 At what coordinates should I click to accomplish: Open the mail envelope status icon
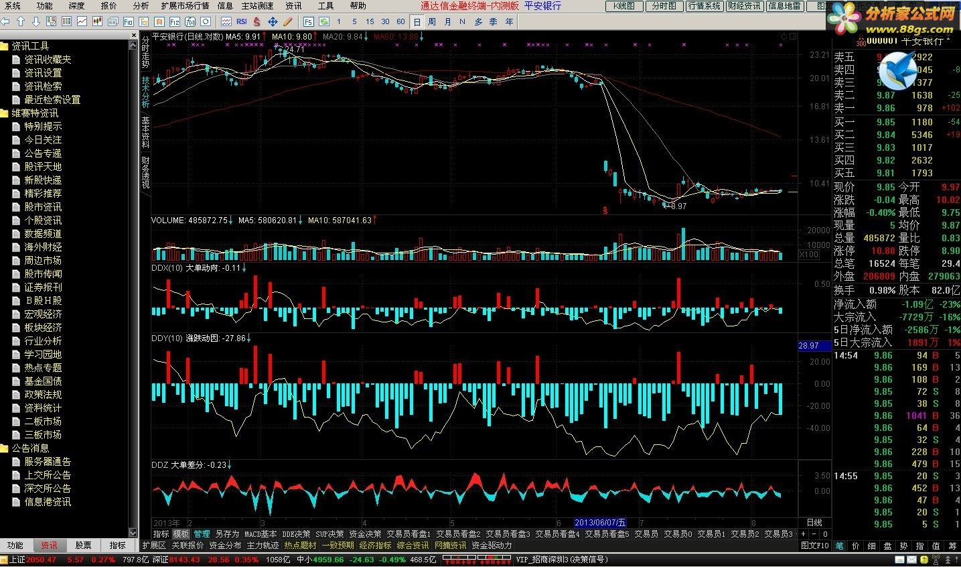pyautogui.click(x=911, y=560)
